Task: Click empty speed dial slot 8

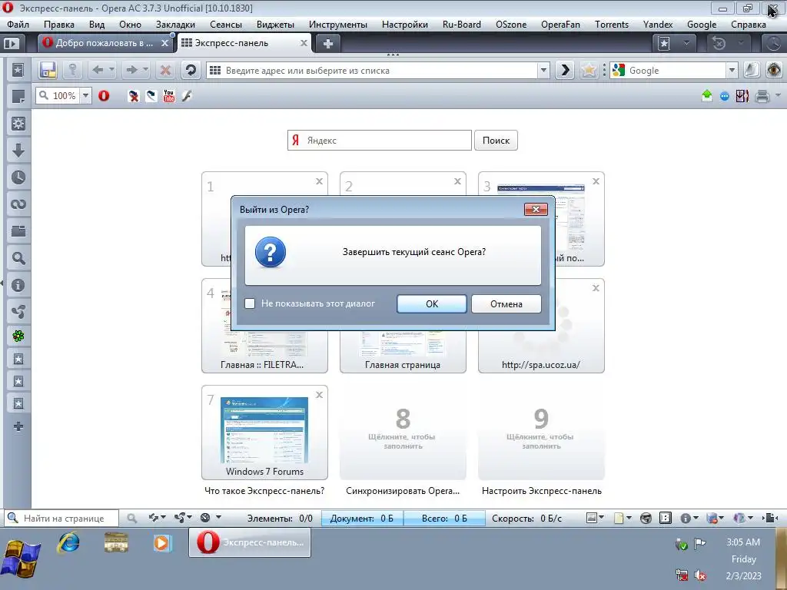Action: click(x=403, y=433)
